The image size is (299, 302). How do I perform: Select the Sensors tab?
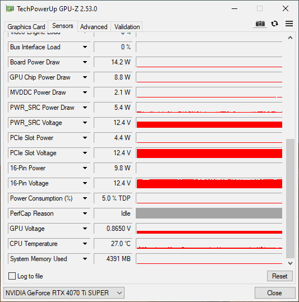click(x=63, y=26)
